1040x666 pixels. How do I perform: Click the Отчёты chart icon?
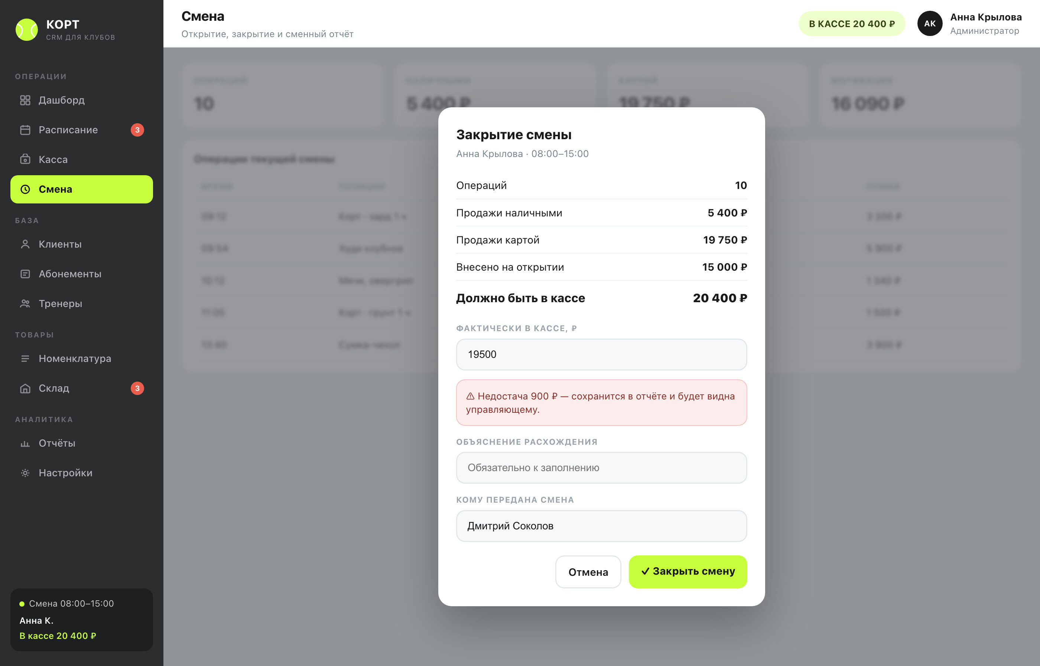point(25,443)
